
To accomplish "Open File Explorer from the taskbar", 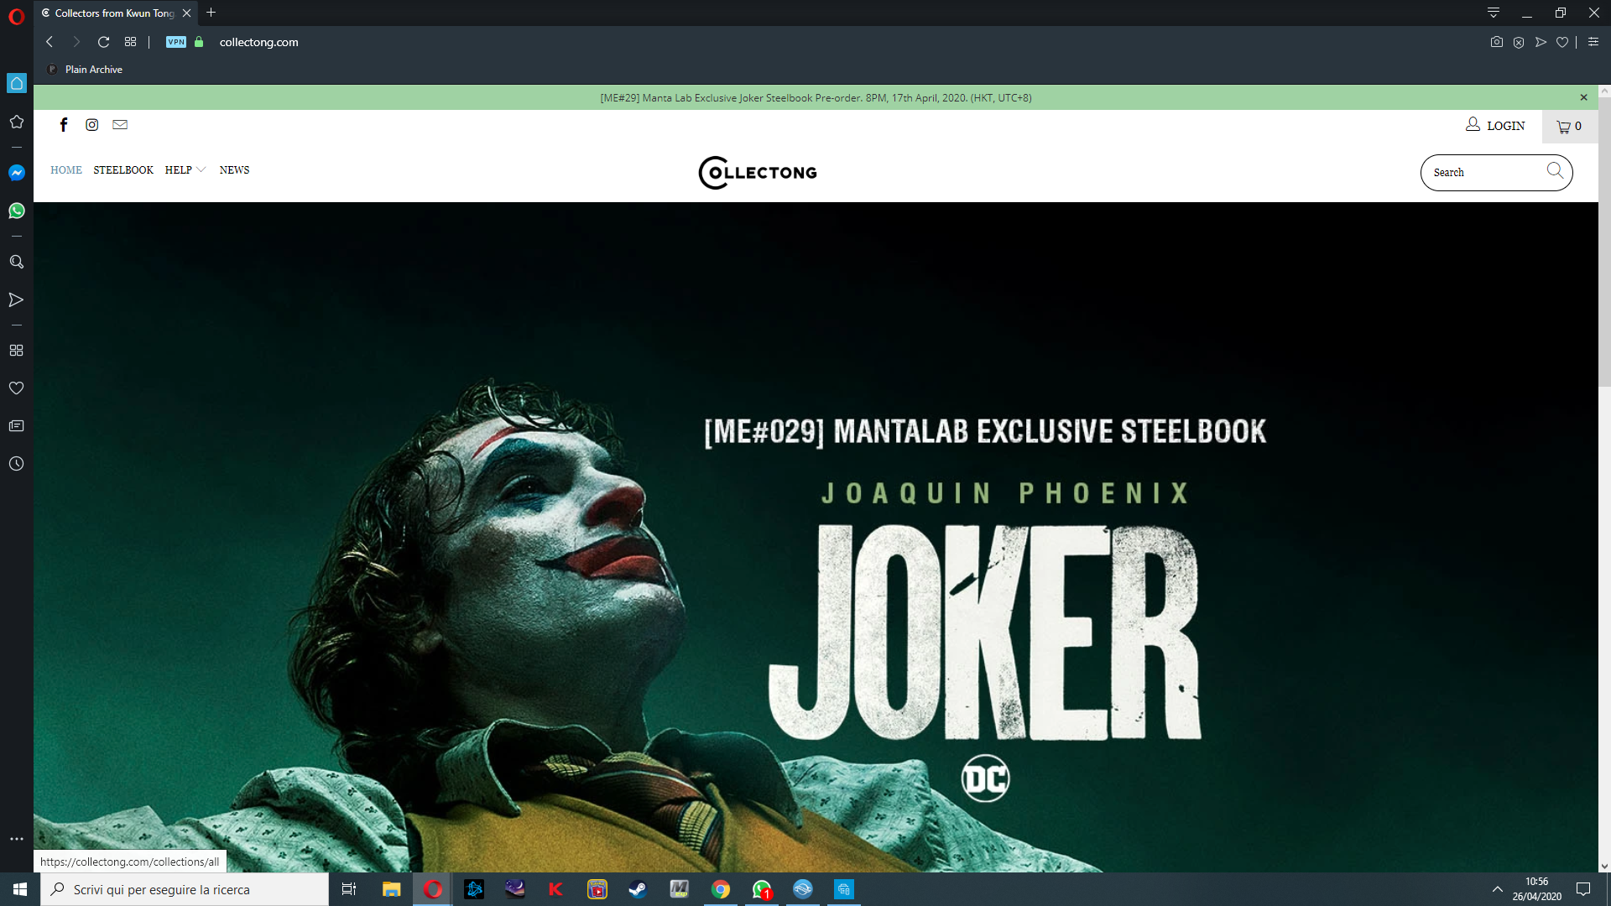I will [x=391, y=889].
